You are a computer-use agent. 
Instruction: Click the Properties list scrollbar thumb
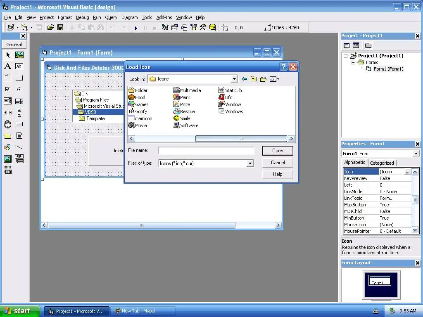point(415,200)
